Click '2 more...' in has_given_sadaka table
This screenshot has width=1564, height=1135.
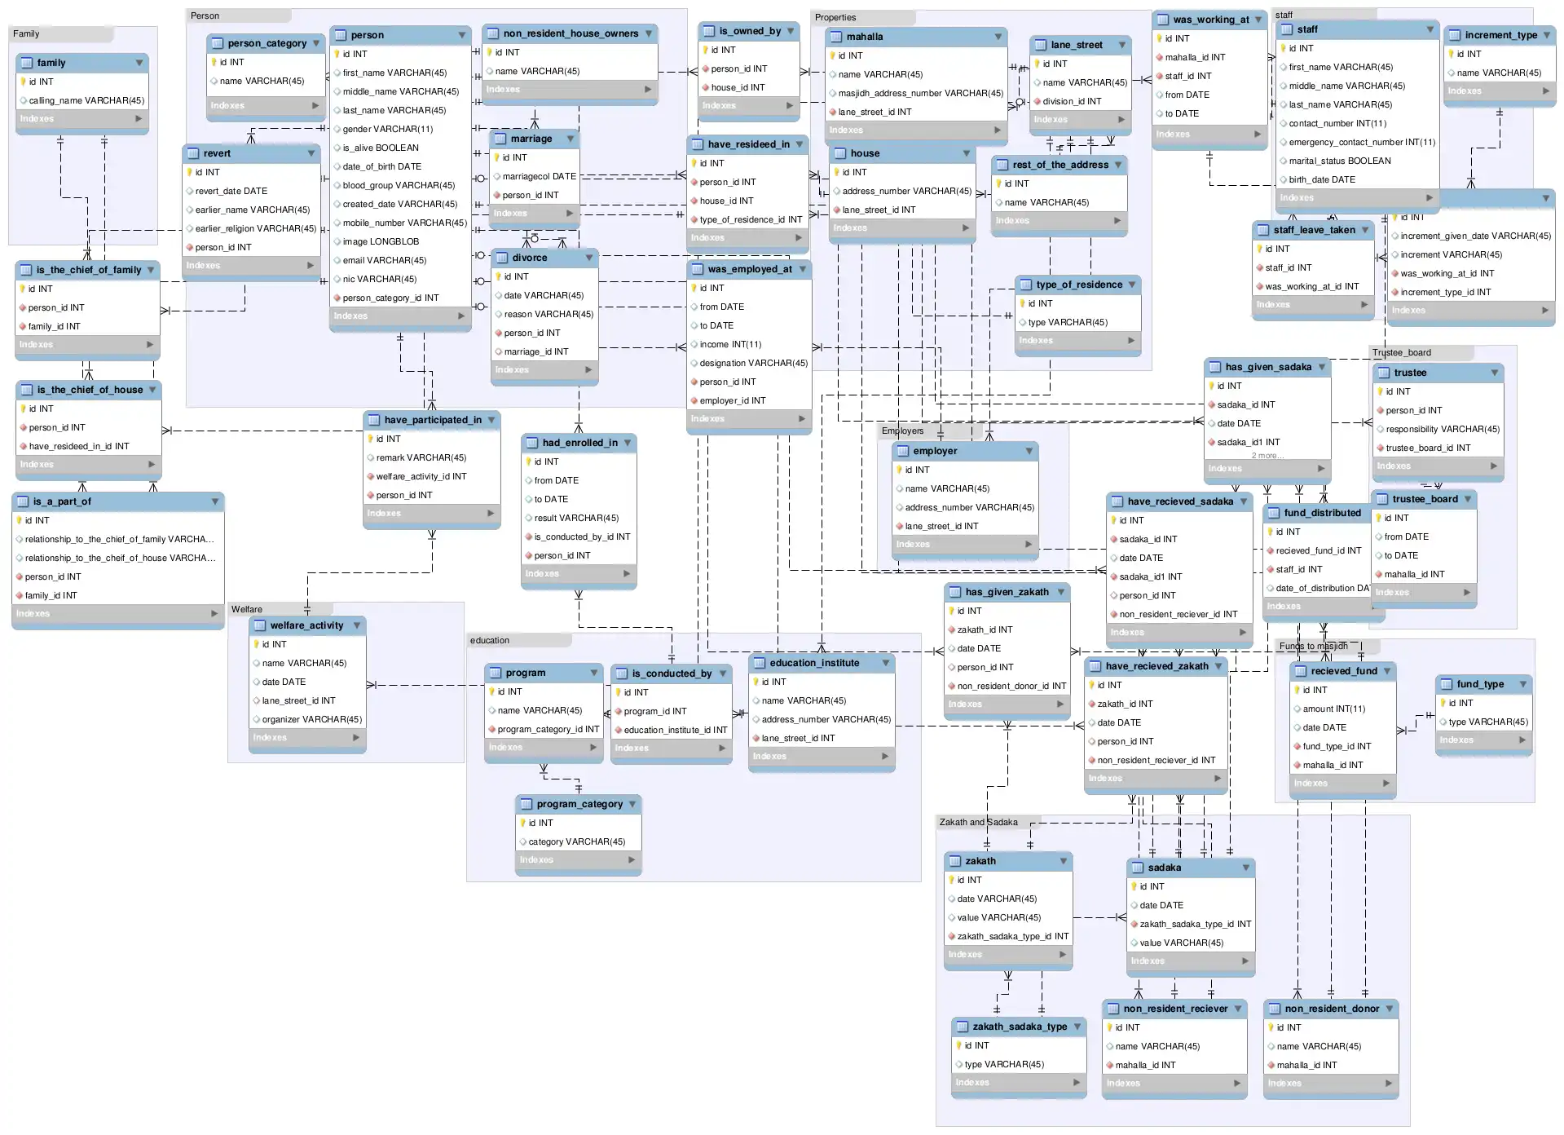[1267, 455]
